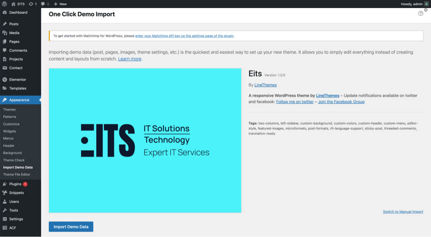Viewport: 431px width, 237px height.
Task: Open the Join the Facebook Group link
Action: coord(342,102)
